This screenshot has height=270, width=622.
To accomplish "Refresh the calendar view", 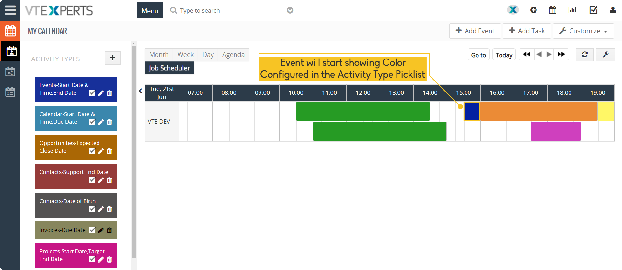I will point(585,55).
